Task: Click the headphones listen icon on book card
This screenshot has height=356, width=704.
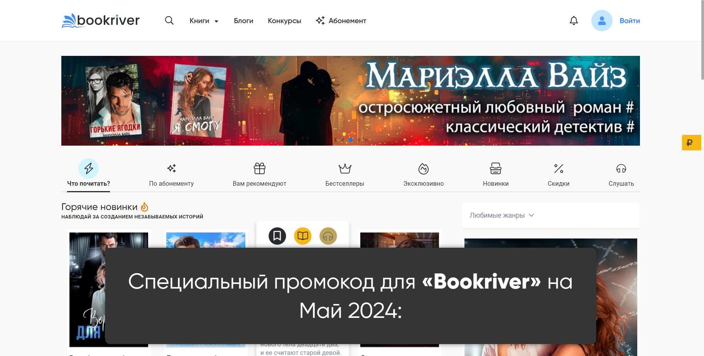Action: (328, 236)
